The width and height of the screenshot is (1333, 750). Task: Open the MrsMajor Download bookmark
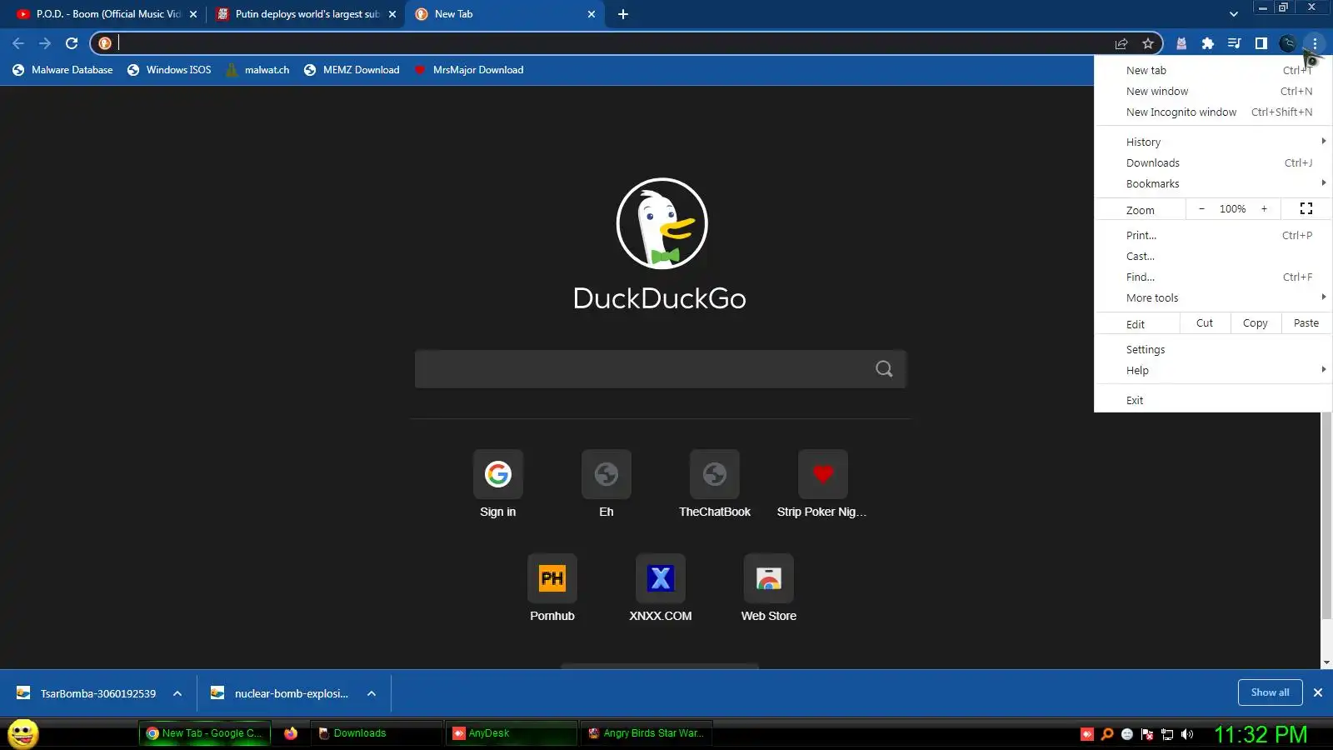click(469, 70)
